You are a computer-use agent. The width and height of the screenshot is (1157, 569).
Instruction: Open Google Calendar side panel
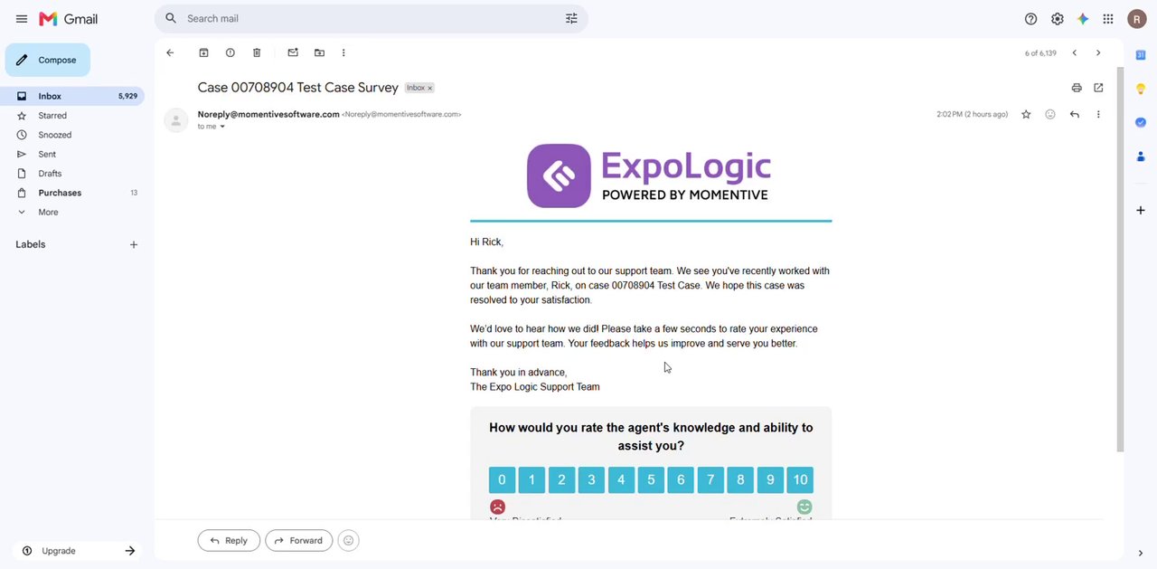(1141, 55)
